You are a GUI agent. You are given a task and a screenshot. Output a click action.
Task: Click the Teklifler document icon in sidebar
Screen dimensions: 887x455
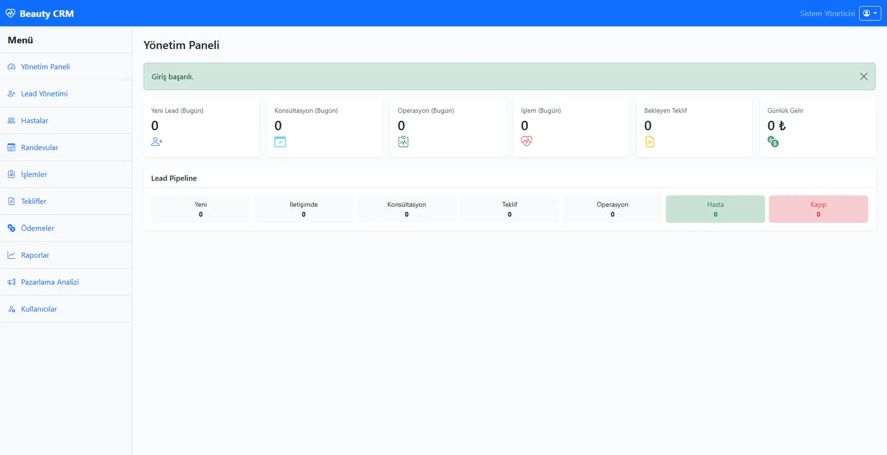12,201
